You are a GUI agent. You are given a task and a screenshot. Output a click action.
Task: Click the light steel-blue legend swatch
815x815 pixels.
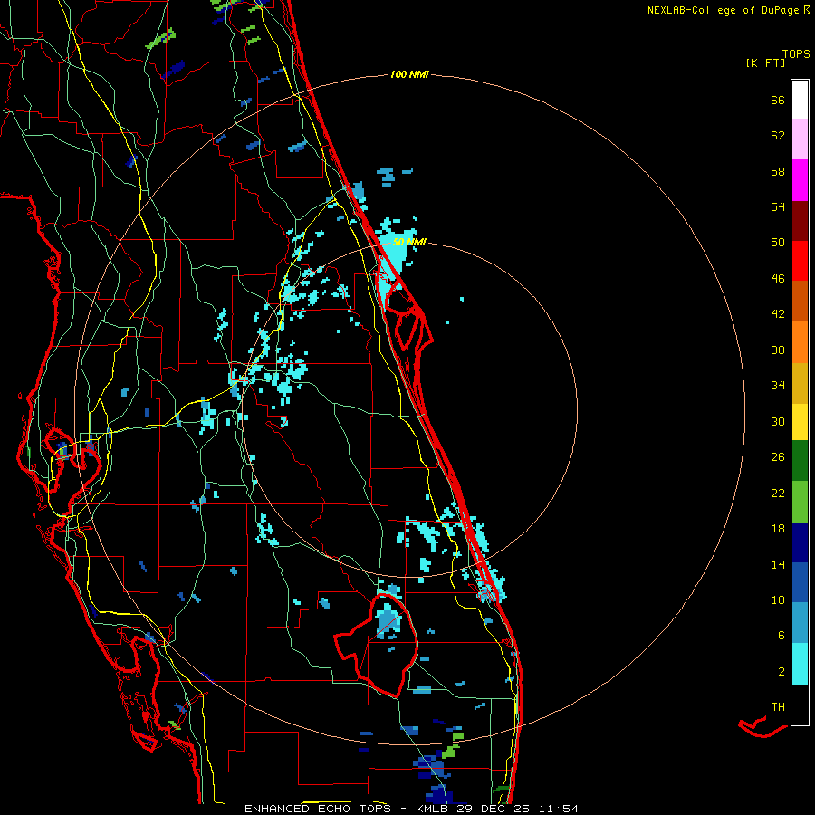800,623
